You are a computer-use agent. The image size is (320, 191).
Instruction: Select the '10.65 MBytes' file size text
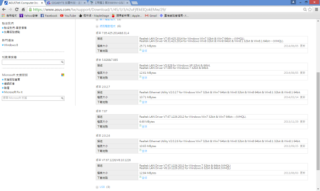click(x=148, y=146)
